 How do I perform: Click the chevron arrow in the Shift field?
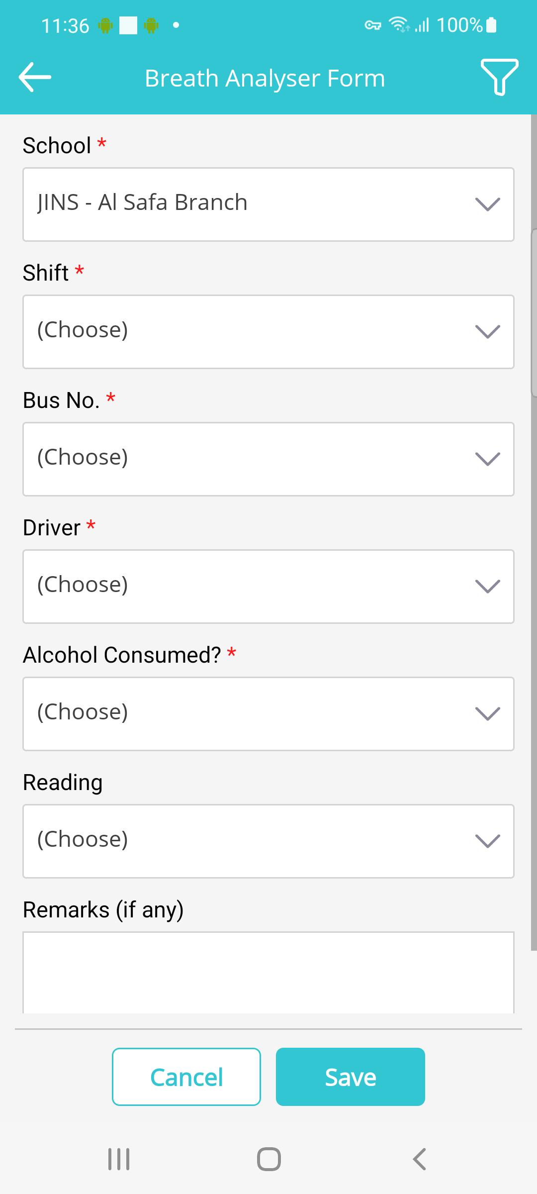(487, 332)
